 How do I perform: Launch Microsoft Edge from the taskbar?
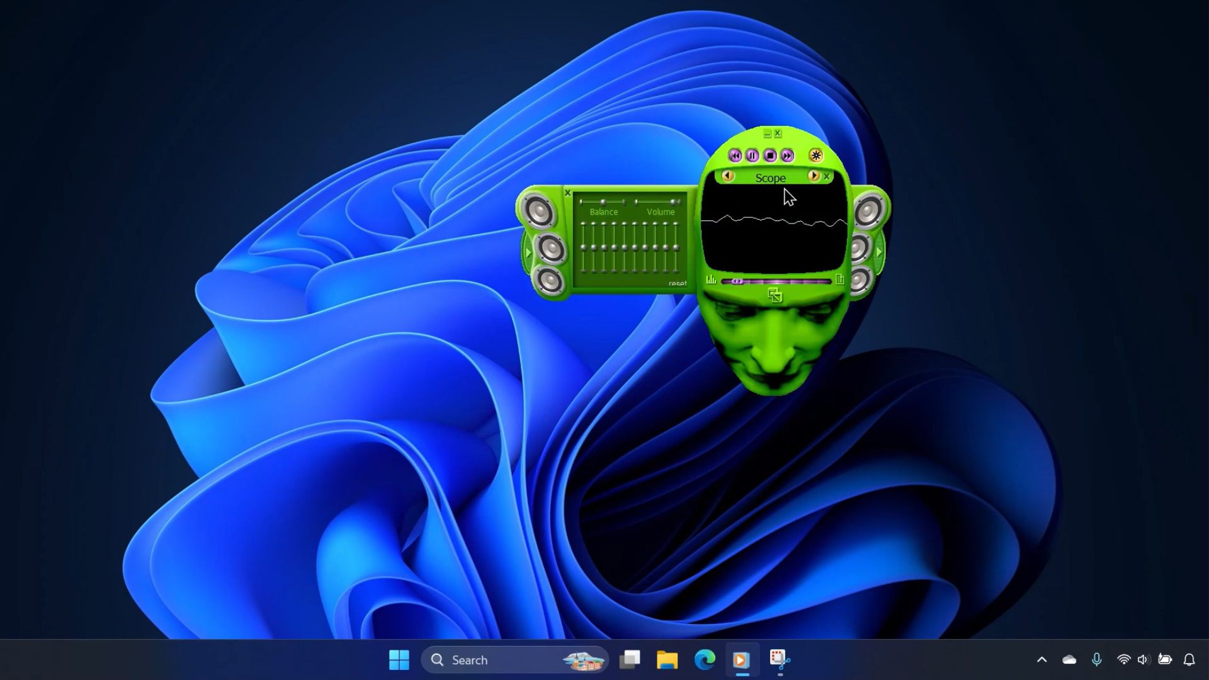tap(705, 660)
